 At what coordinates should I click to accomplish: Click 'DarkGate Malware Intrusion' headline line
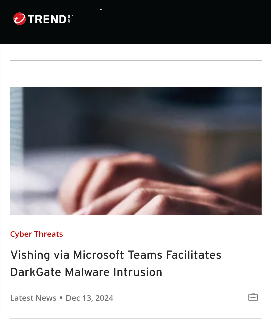86,272
